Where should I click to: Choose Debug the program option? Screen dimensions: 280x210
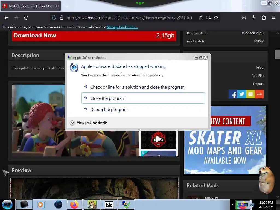[143, 109]
